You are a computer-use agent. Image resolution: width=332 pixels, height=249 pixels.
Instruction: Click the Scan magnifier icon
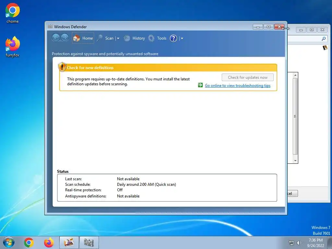point(100,38)
